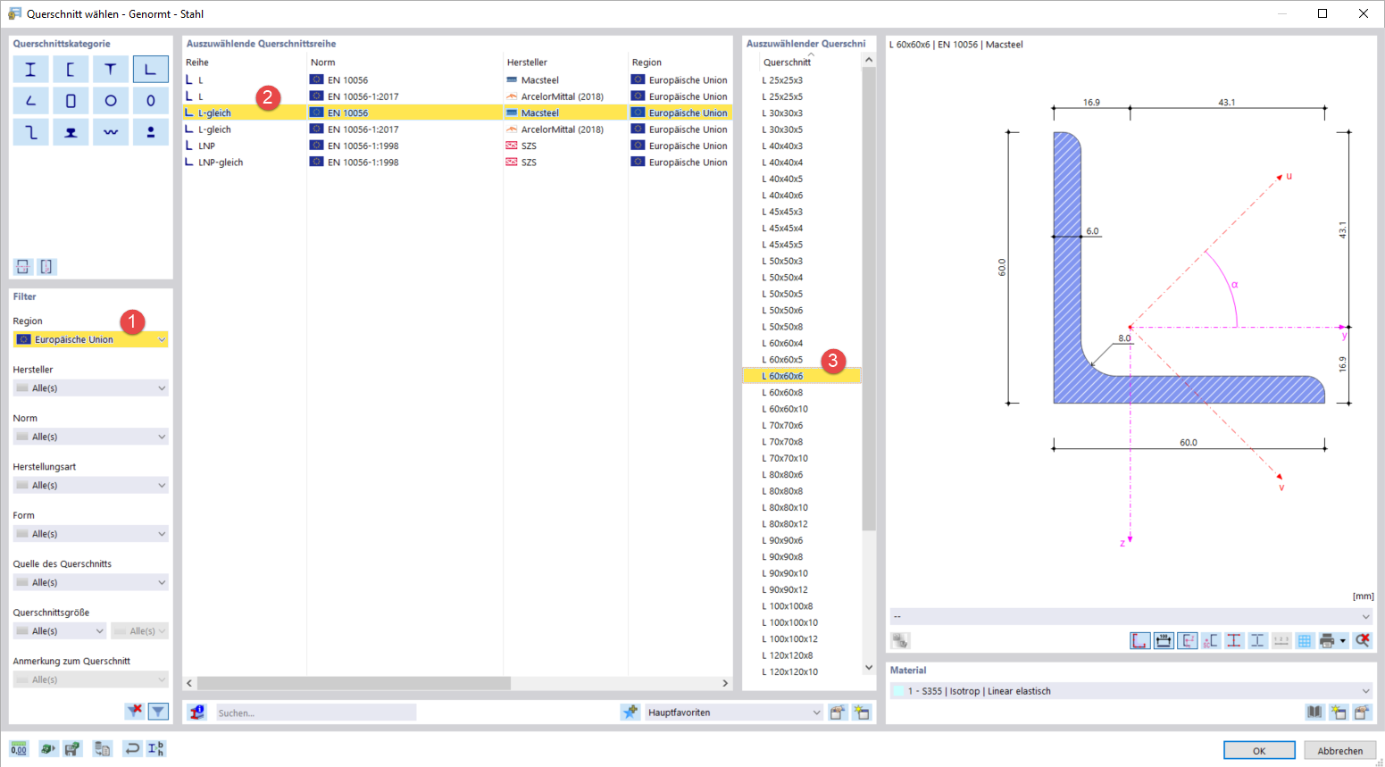Screen dimensions: 1385x767
Task: Select cross-section L 120x120x8
Action: coord(802,655)
